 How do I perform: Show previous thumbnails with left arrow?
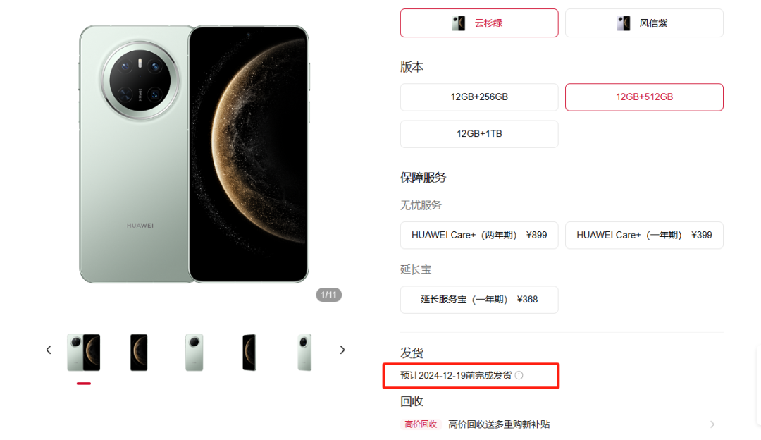pos(49,350)
